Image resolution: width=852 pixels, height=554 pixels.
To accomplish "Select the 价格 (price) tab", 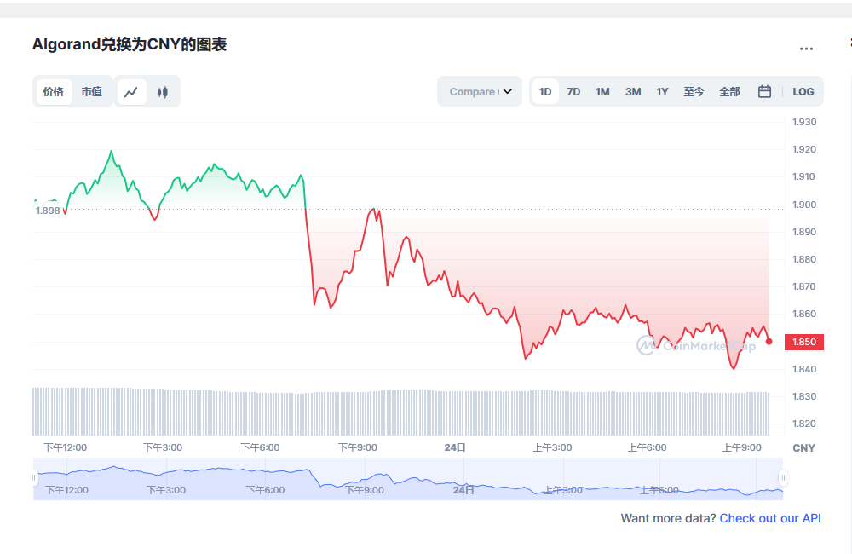I will pos(53,91).
